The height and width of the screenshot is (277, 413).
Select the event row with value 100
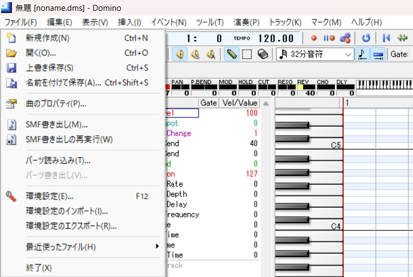point(213,113)
